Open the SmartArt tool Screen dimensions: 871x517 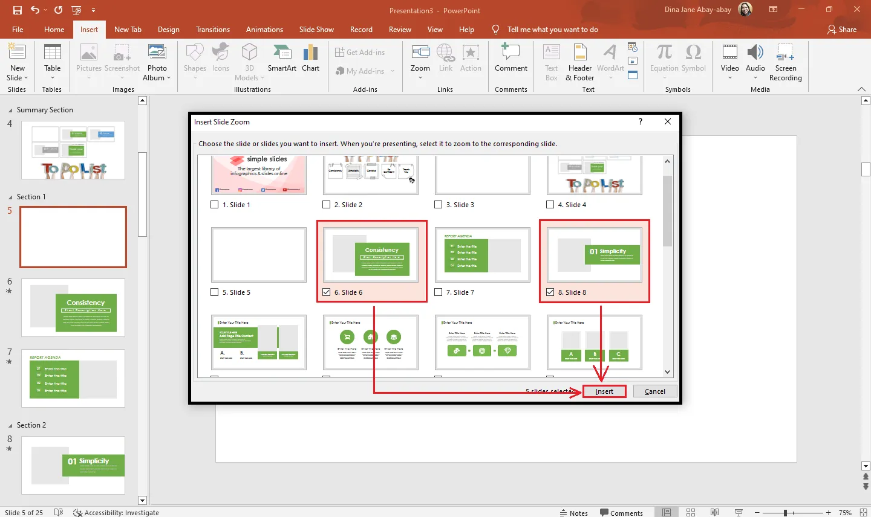point(282,59)
